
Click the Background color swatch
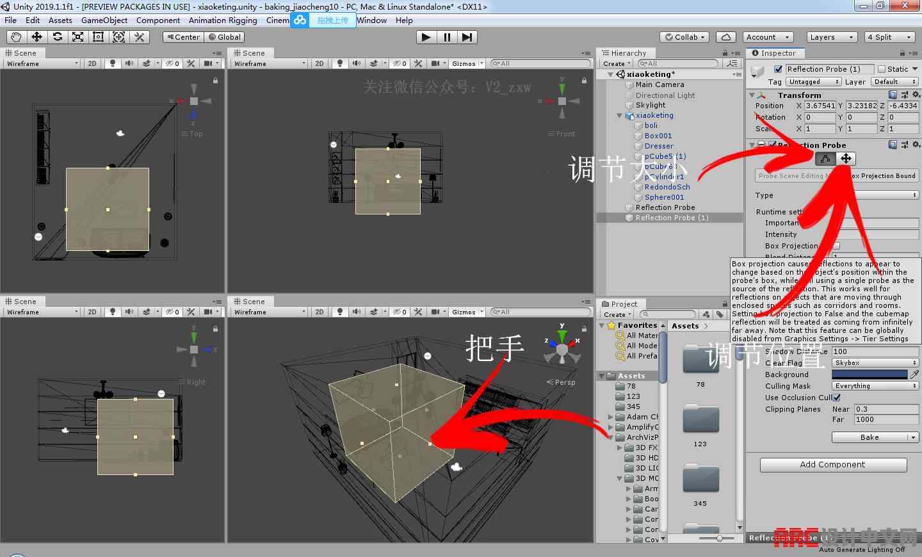(869, 375)
